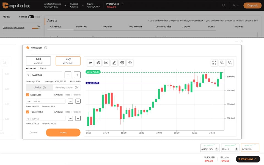
Task: Click the crosshair target icon
Action: 130,63
